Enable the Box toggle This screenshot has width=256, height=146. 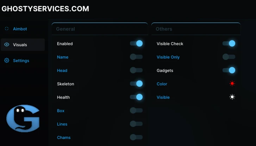point(136,110)
